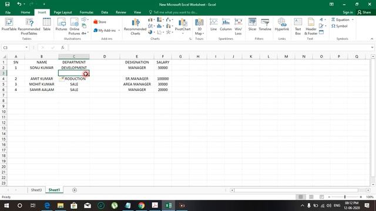Open the Store add-ins button
The width and height of the screenshot is (376, 211).
100,22
